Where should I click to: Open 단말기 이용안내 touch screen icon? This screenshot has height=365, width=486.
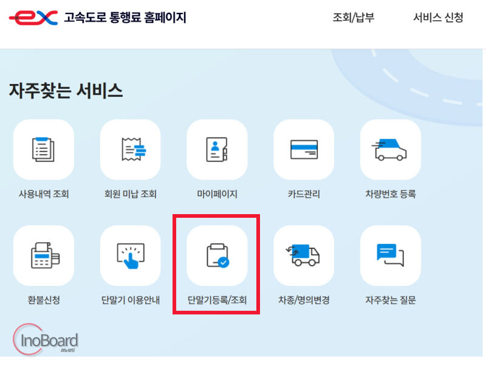point(131,255)
